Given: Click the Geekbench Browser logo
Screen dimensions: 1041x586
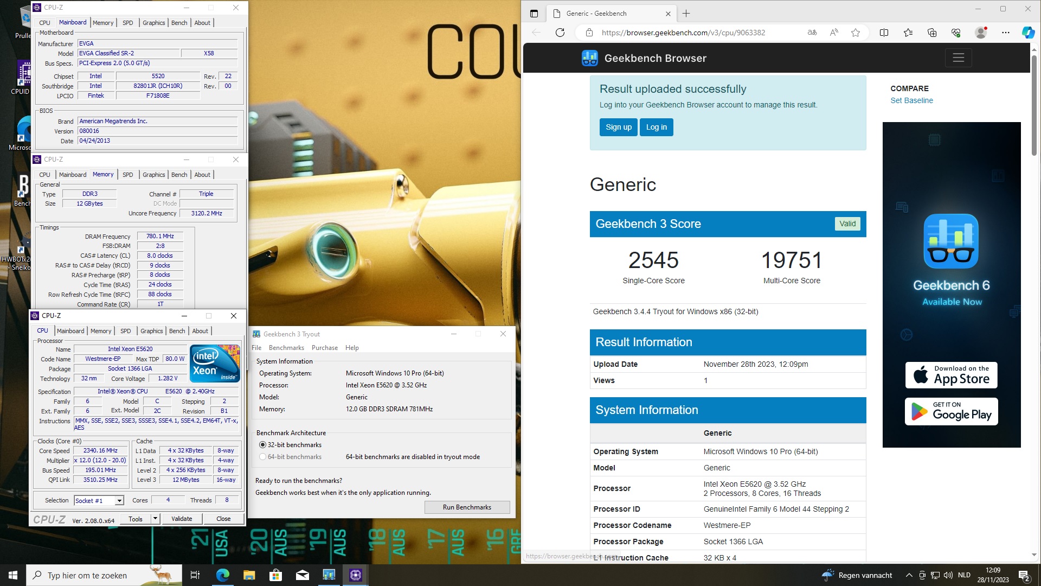Looking at the screenshot, I should [x=644, y=58].
